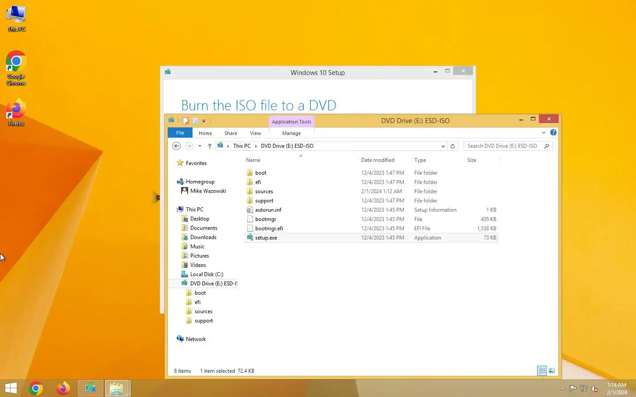Open the address bar history dropdown

(443, 146)
